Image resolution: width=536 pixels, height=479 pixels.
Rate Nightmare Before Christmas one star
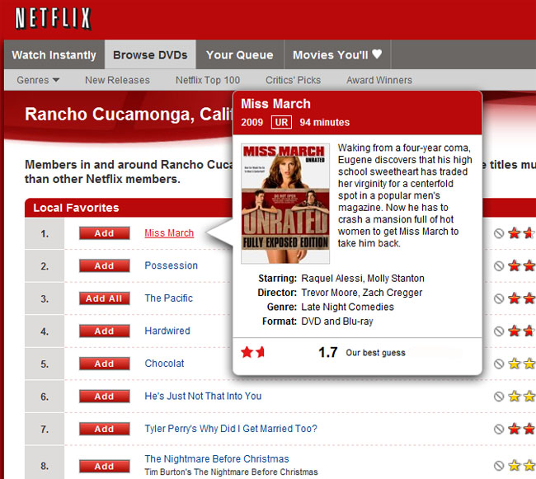(x=514, y=465)
